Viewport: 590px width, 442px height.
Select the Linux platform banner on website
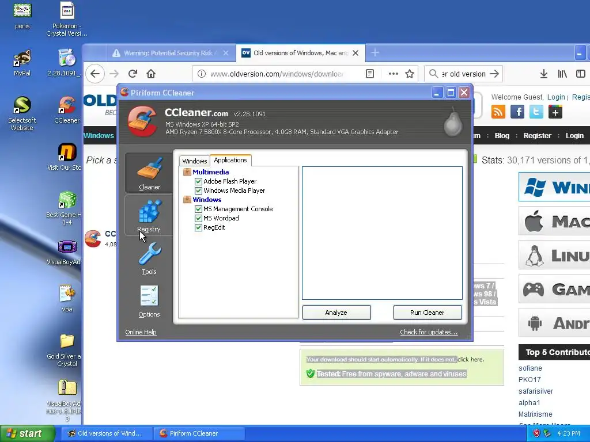coord(554,255)
